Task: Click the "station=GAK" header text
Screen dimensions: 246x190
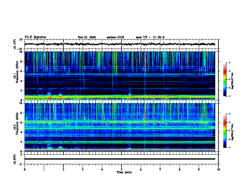Action: pyautogui.click(x=116, y=37)
